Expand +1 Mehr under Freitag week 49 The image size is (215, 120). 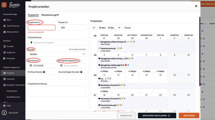(160, 71)
